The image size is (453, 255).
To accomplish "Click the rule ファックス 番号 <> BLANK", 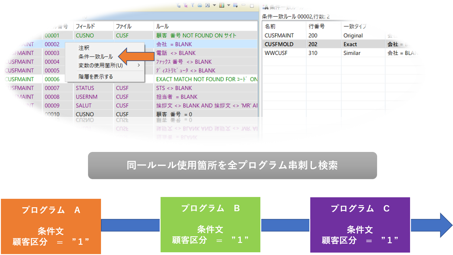I will point(184,62).
